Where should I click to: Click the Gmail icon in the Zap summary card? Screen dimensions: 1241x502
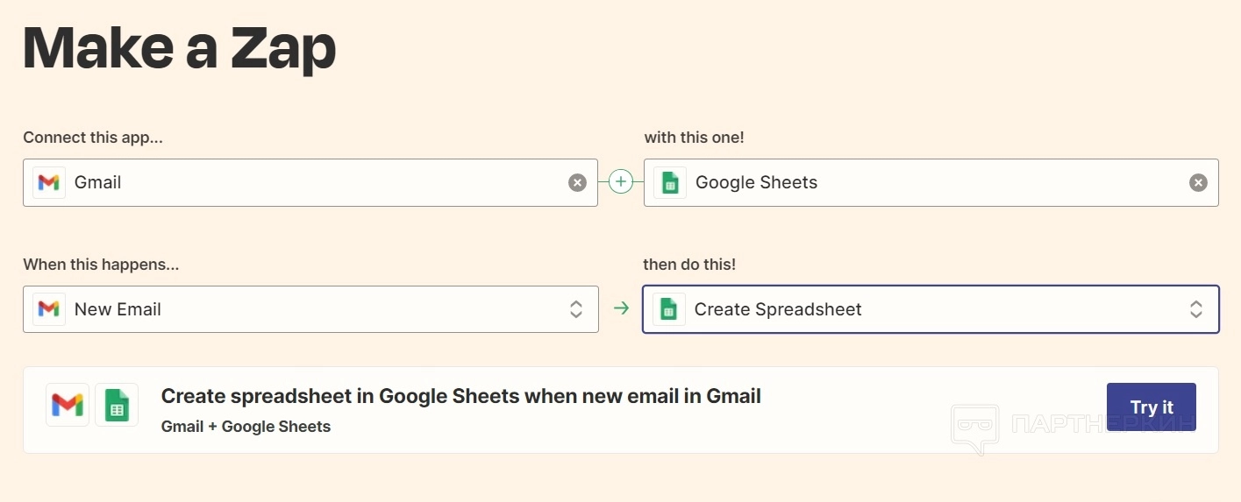click(68, 405)
